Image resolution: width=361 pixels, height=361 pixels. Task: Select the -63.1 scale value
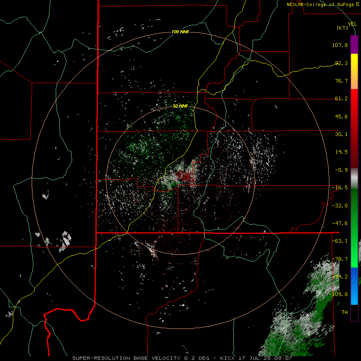[340, 241]
